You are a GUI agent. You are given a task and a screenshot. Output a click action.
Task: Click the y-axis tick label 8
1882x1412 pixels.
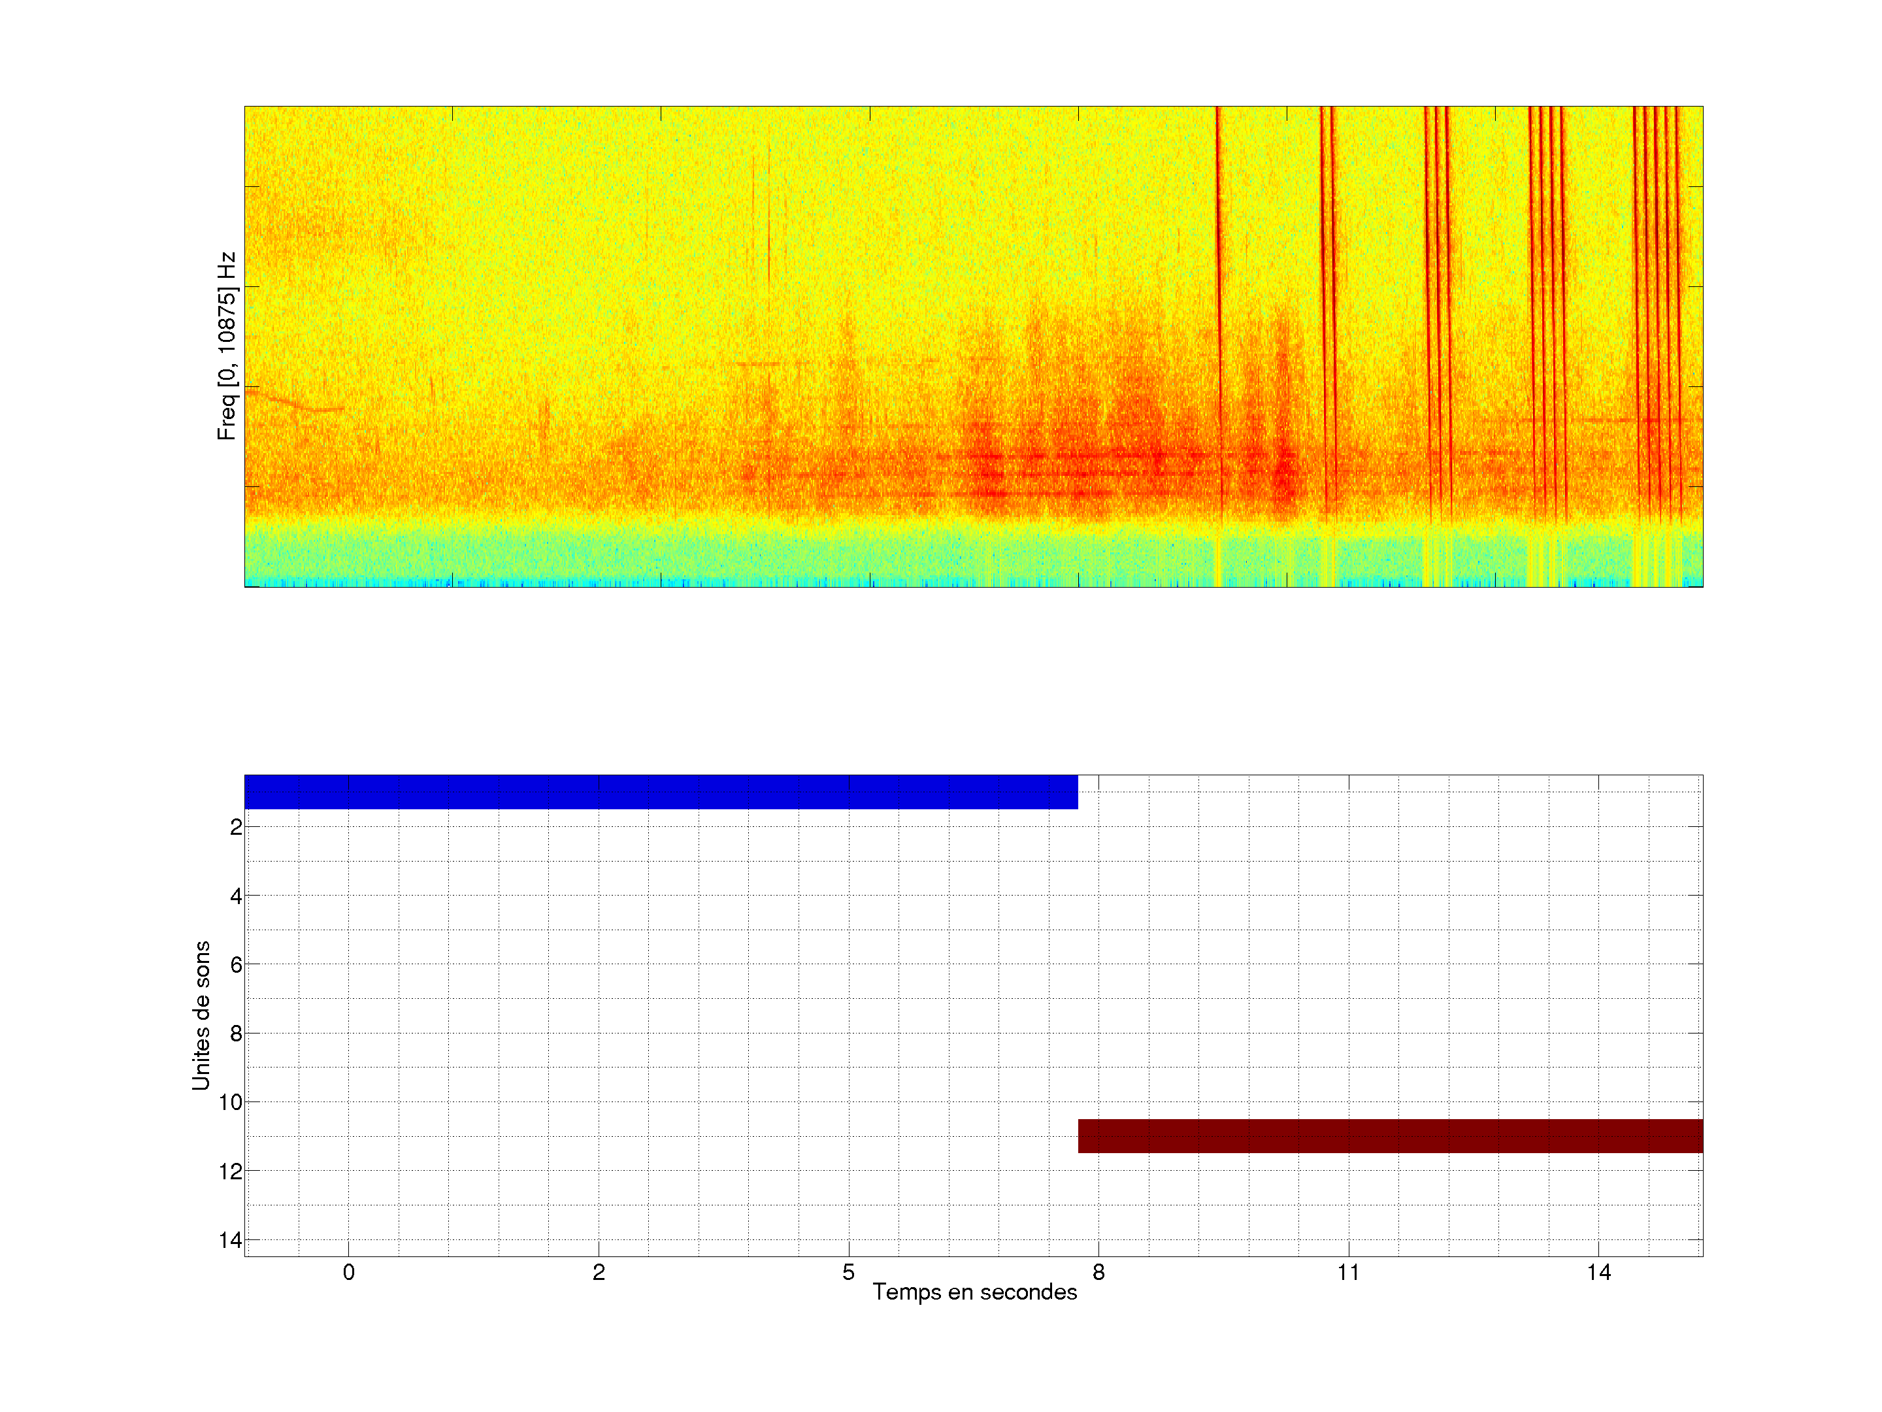[x=236, y=1034]
